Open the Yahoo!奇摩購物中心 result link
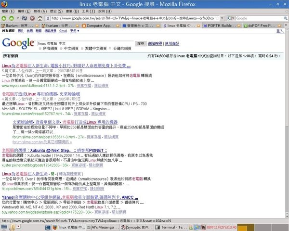This screenshot has width=289, height=231. point(70,197)
